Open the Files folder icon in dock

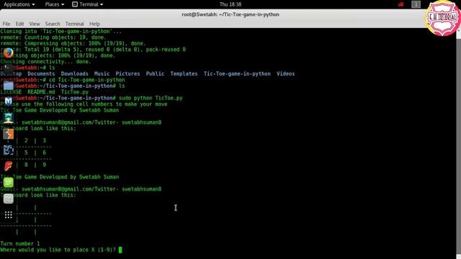(x=8, y=86)
